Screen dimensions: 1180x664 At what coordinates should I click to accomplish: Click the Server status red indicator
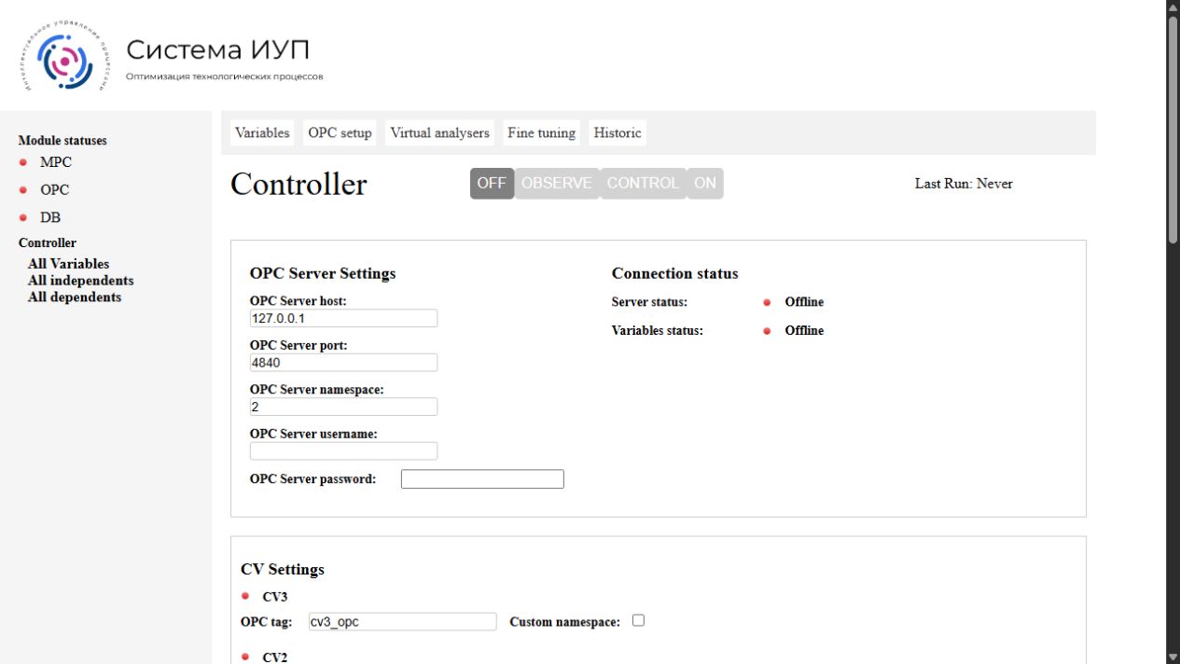[x=767, y=302]
